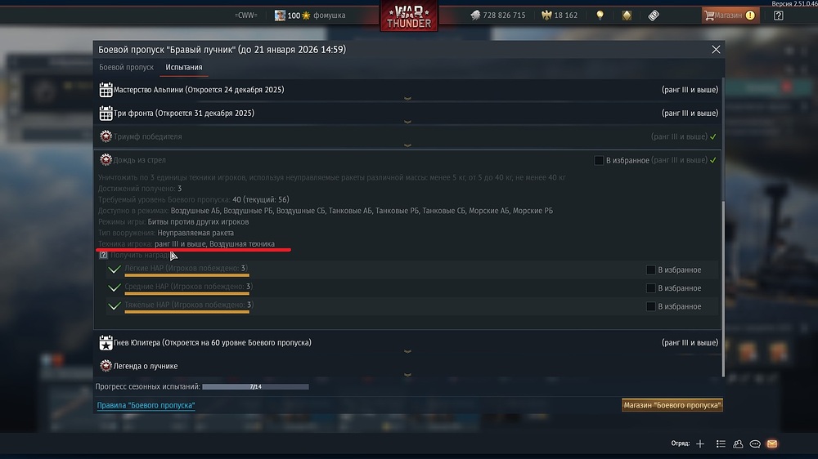Open the mail envelope icon

click(772, 444)
